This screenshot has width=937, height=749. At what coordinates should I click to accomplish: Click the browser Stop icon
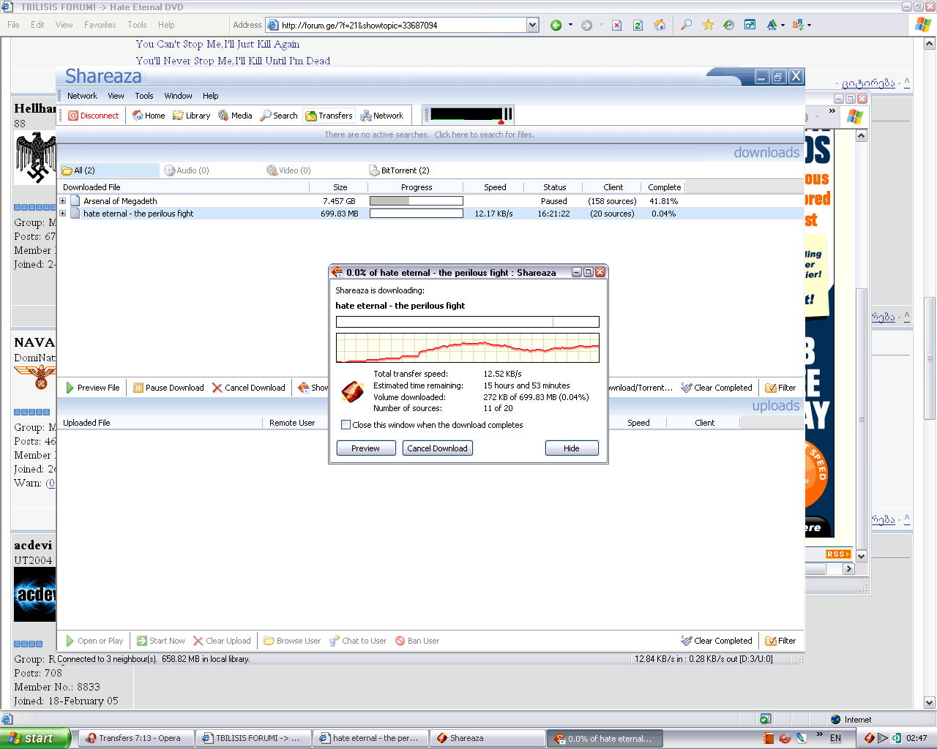(x=617, y=25)
